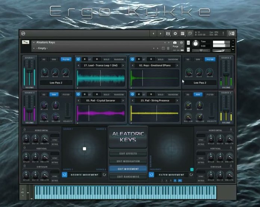This screenshot has width=260, height=207.
Task: Go to previous preset with header left arrow
Action: click(154, 34)
